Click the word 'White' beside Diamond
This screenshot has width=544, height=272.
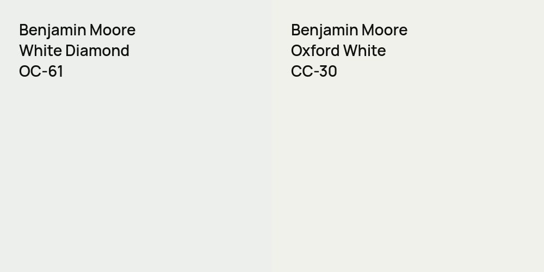40,51
